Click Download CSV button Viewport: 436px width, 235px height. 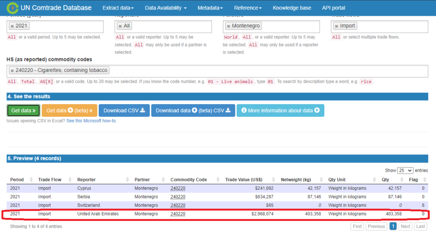(124, 110)
